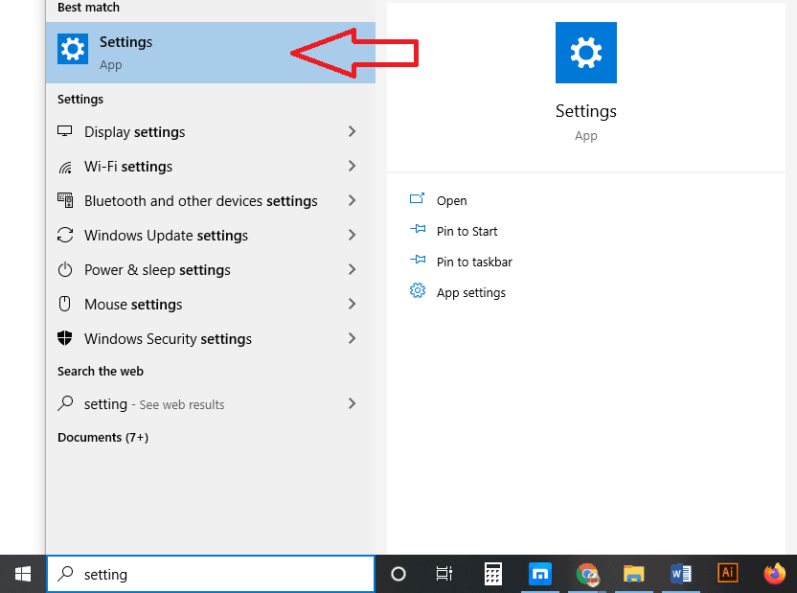Open the Documents (7+) results section
The height and width of the screenshot is (593, 797).
(x=102, y=437)
